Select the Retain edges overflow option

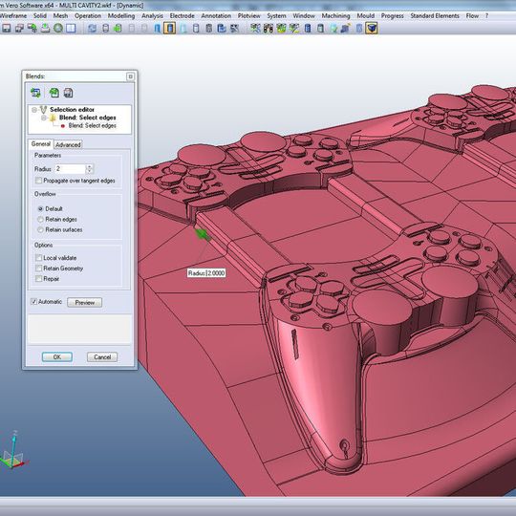point(40,219)
